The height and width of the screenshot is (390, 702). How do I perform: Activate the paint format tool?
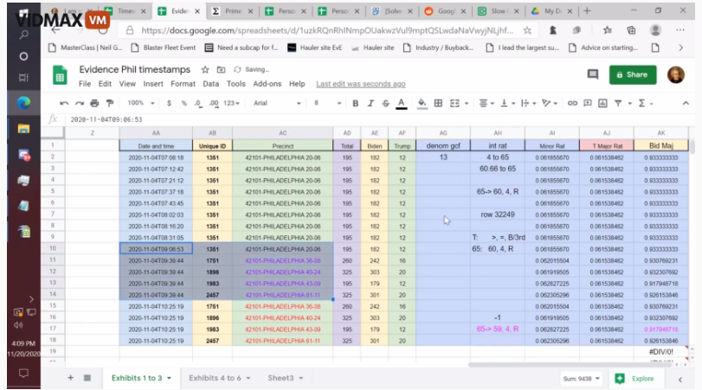(110, 103)
